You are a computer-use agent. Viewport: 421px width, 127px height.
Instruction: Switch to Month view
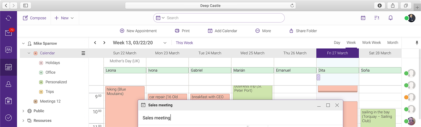pos(393,43)
